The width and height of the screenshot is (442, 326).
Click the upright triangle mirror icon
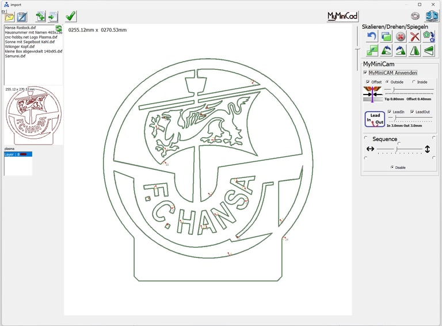(414, 51)
